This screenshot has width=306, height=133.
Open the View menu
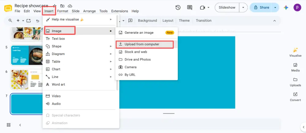(x=37, y=11)
